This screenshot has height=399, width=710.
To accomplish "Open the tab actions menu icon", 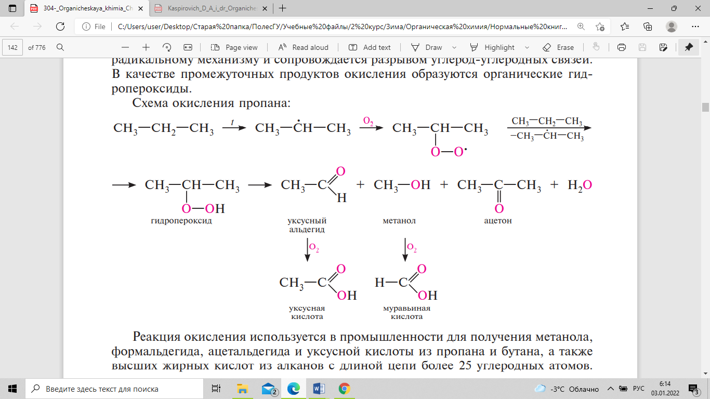I will [x=12, y=9].
